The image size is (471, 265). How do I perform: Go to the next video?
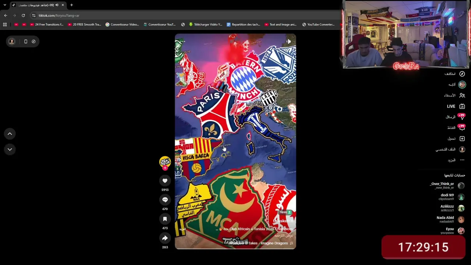[x=10, y=149]
